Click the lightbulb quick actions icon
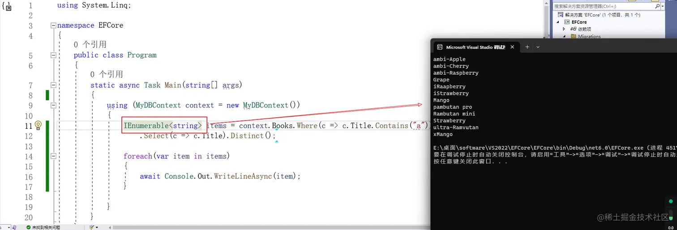Image resolution: width=677 pixels, height=230 pixels. (38, 125)
